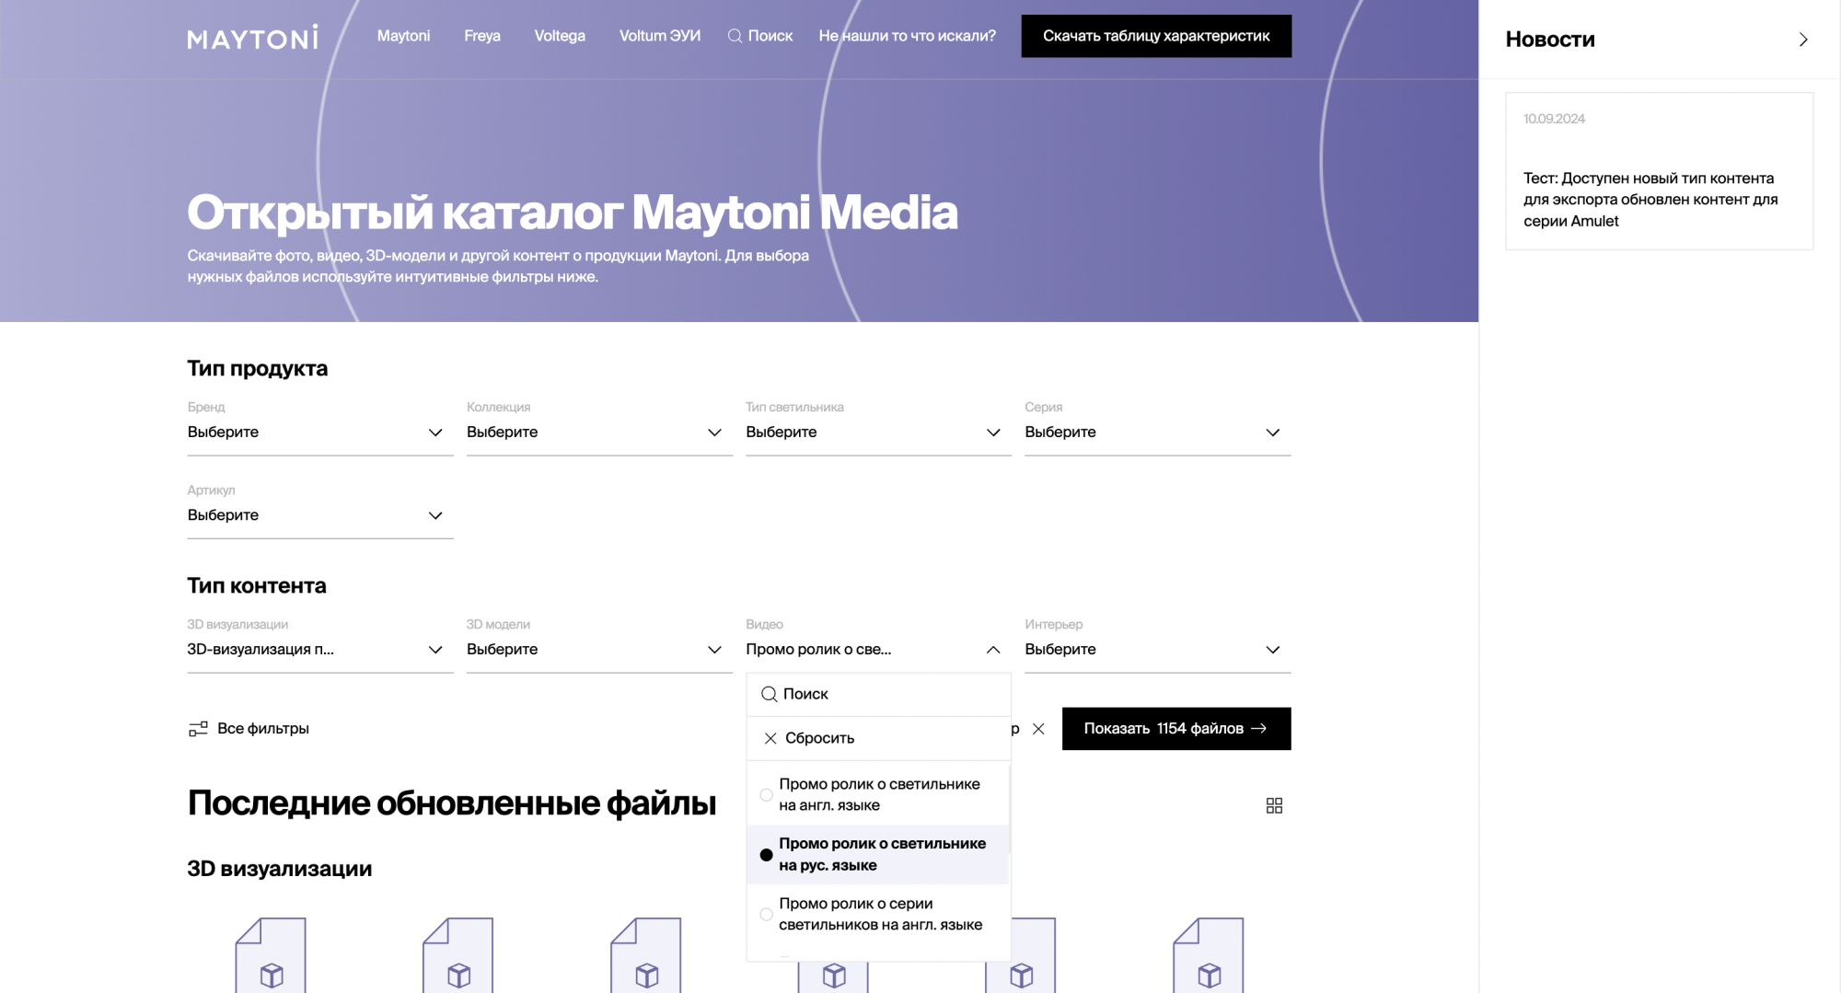Deselect Промо ролик о светильнике на рус. языке
This screenshot has width=1841, height=993.
[878, 854]
